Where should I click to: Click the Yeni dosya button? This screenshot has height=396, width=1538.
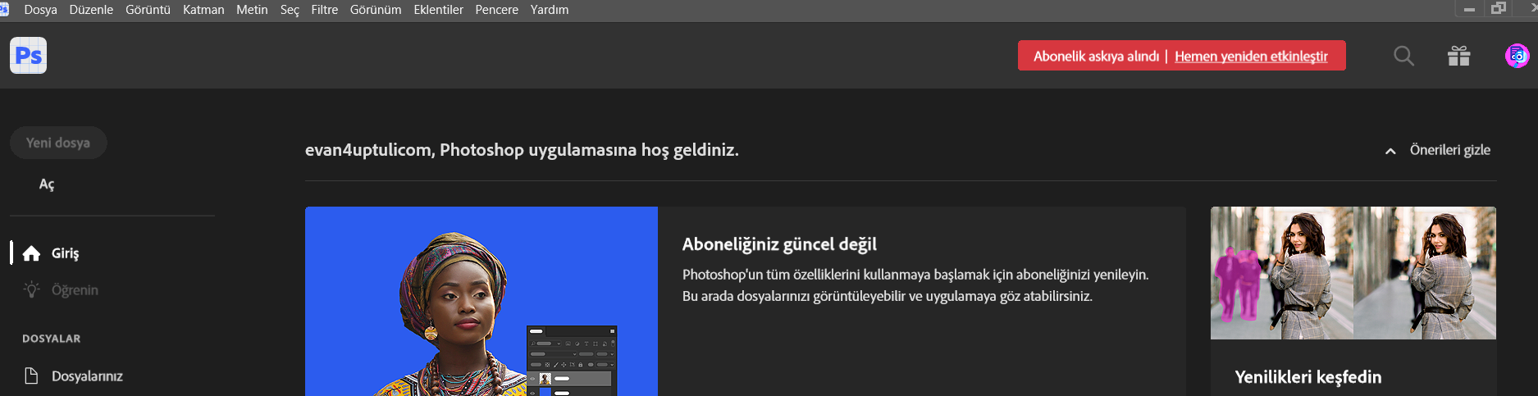pyautogui.click(x=58, y=143)
